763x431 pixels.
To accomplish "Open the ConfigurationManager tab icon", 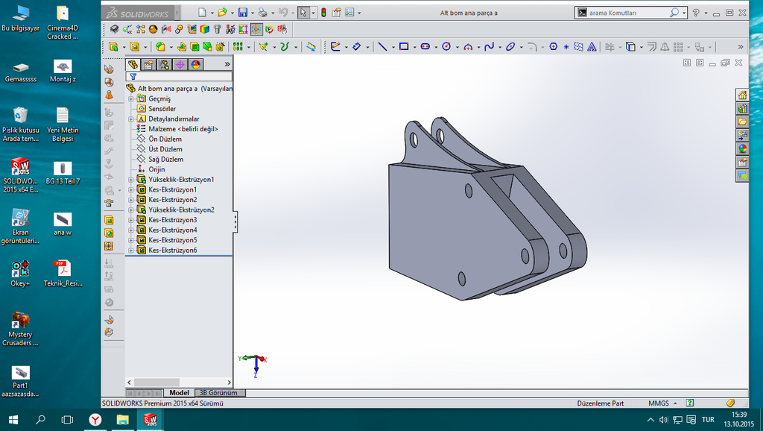I will point(165,65).
